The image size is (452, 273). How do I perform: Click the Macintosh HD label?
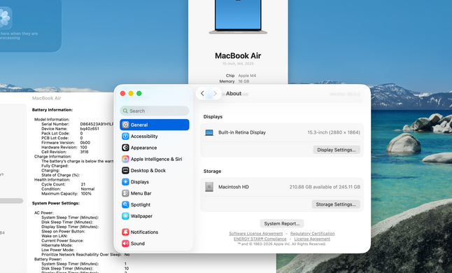pyautogui.click(x=234, y=187)
